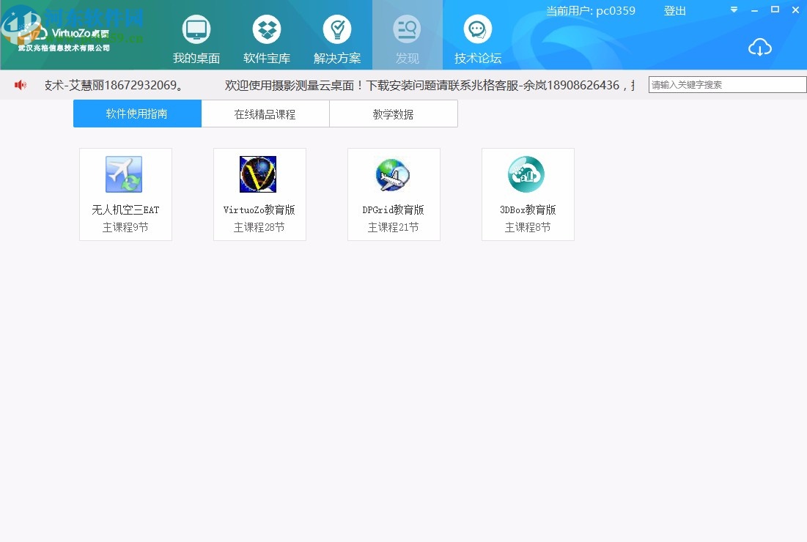Screen dimensions: 807x542
Task: Switch to the 教学数据 tab
Action: [x=394, y=114]
